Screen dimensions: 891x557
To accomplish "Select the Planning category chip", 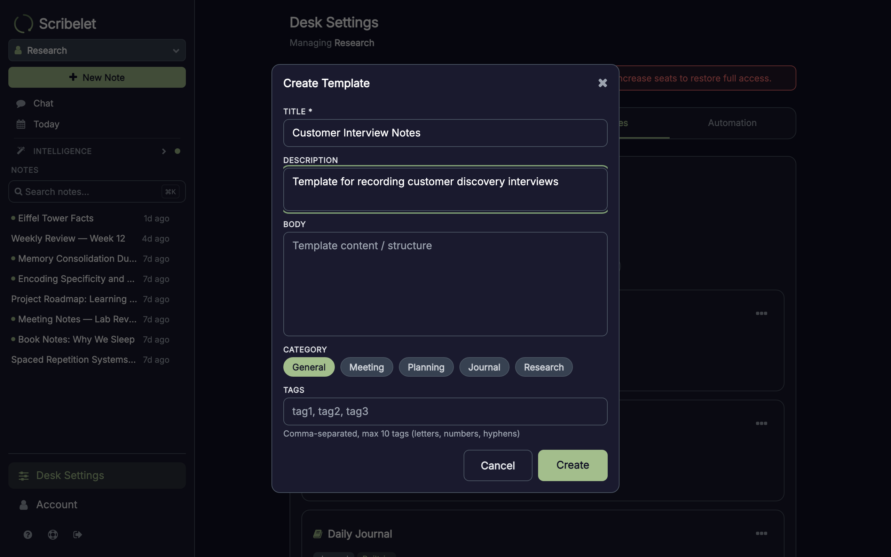I will click(x=426, y=367).
